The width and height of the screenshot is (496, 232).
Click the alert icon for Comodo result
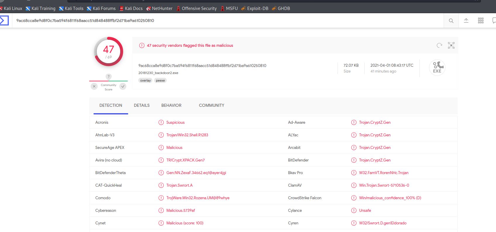[x=161, y=198]
